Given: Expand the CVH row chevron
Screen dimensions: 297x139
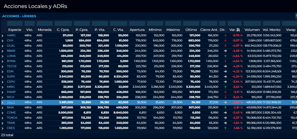Looking at the screenshot, I should tap(3, 41).
